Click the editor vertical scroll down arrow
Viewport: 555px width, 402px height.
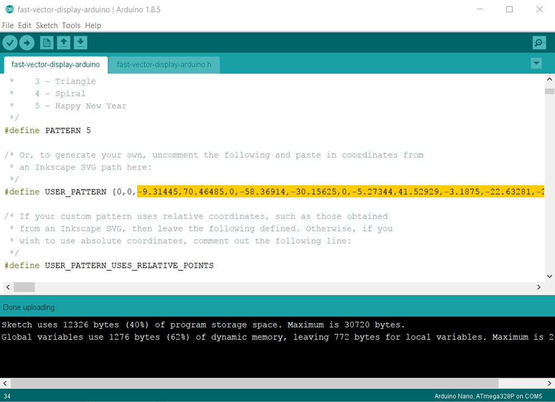(550, 276)
